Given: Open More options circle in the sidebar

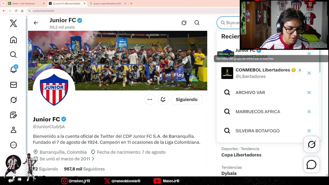Looking at the screenshot, I should point(13,145).
